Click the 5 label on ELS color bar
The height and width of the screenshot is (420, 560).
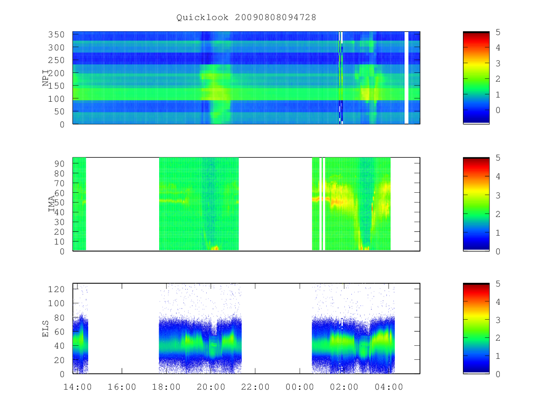click(498, 284)
